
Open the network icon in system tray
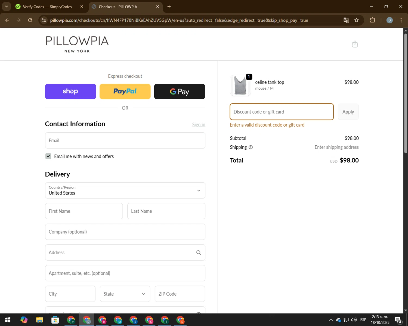point(346,320)
